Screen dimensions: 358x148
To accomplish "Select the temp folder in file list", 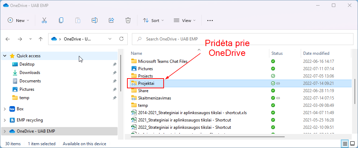I will [x=143, y=105].
